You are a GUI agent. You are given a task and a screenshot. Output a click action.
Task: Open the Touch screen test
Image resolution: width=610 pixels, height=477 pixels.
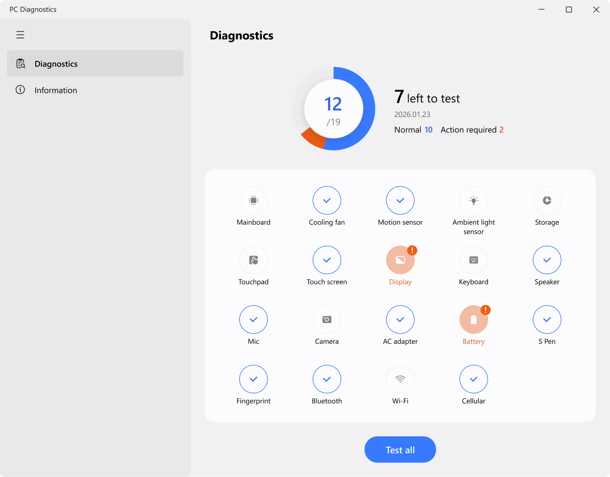pos(327,260)
